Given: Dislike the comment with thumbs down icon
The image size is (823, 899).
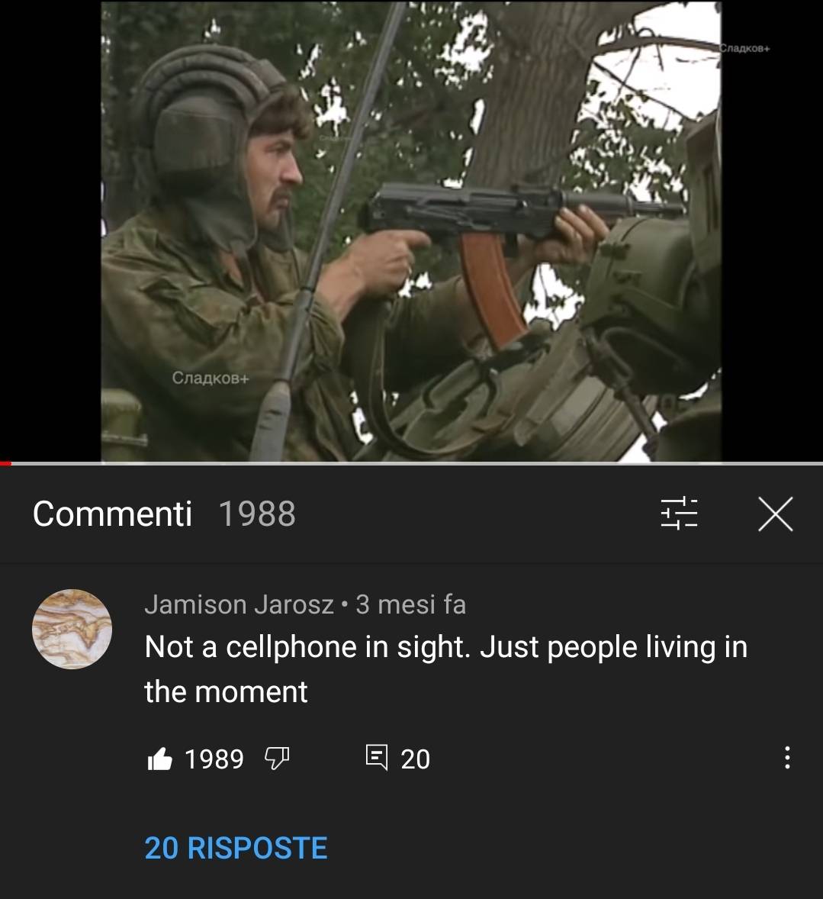Looking at the screenshot, I should click(277, 759).
